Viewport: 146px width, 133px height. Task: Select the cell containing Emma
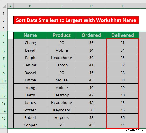coord(30,80)
